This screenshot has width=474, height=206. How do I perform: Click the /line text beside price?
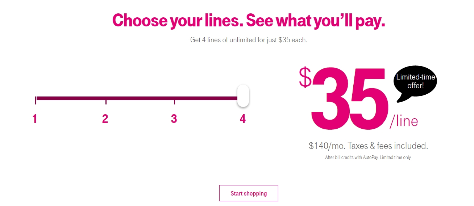coord(404,121)
